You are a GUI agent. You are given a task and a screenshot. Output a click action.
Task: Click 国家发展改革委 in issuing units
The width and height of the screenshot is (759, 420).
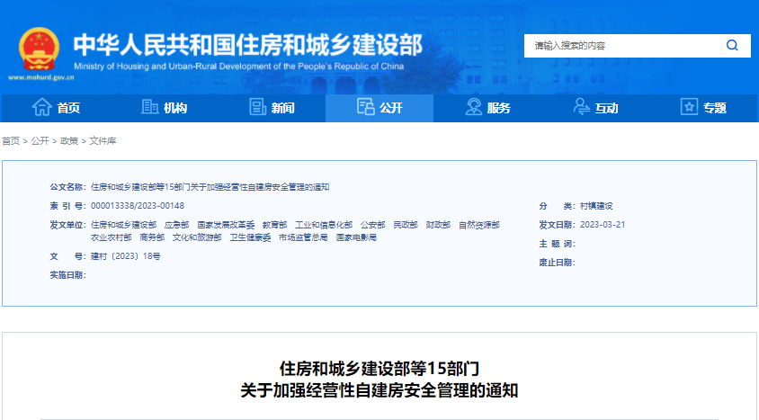point(226,225)
